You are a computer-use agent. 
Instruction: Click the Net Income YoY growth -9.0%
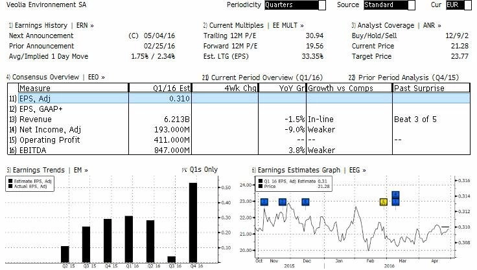coord(295,129)
